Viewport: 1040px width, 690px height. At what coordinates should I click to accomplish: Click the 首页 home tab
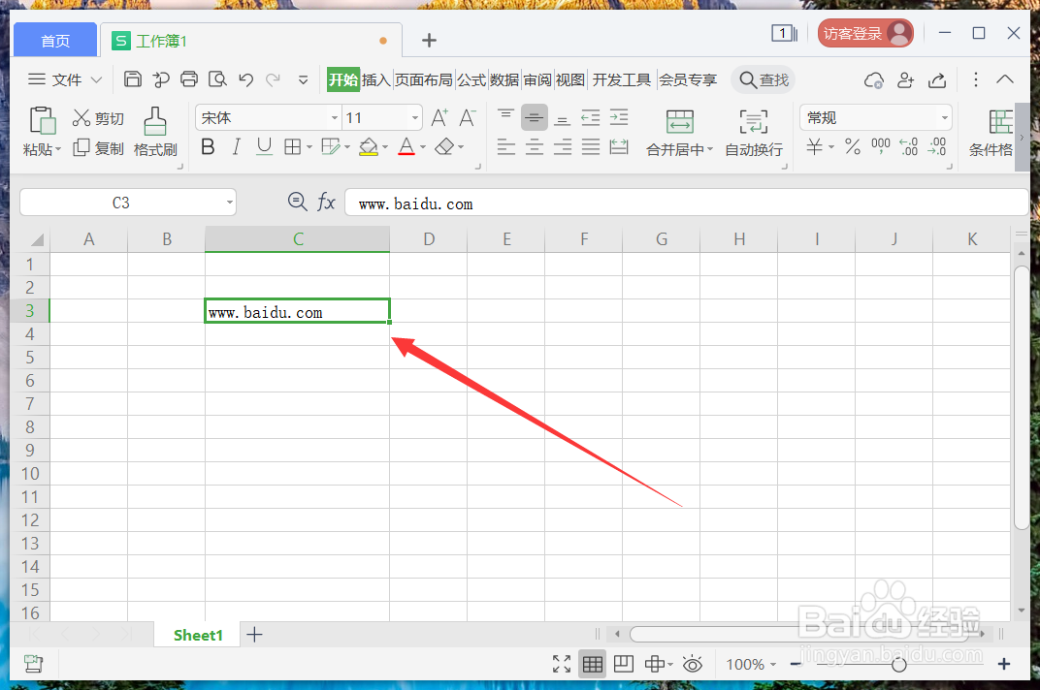[x=55, y=41]
